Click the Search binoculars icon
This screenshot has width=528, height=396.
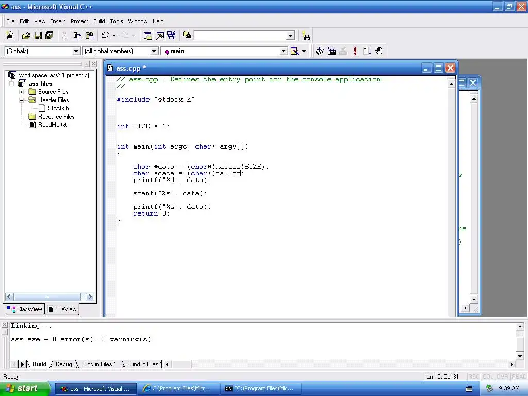306,36
